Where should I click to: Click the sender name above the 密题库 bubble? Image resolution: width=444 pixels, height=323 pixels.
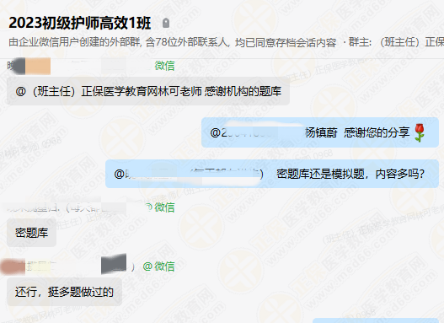65,207
